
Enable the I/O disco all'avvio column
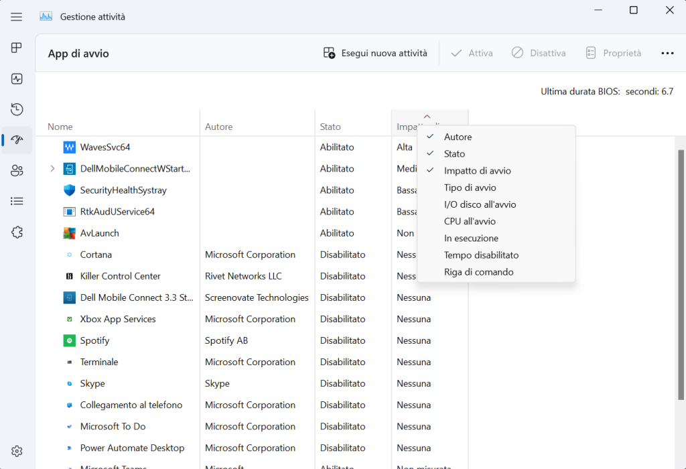point(496,204)
